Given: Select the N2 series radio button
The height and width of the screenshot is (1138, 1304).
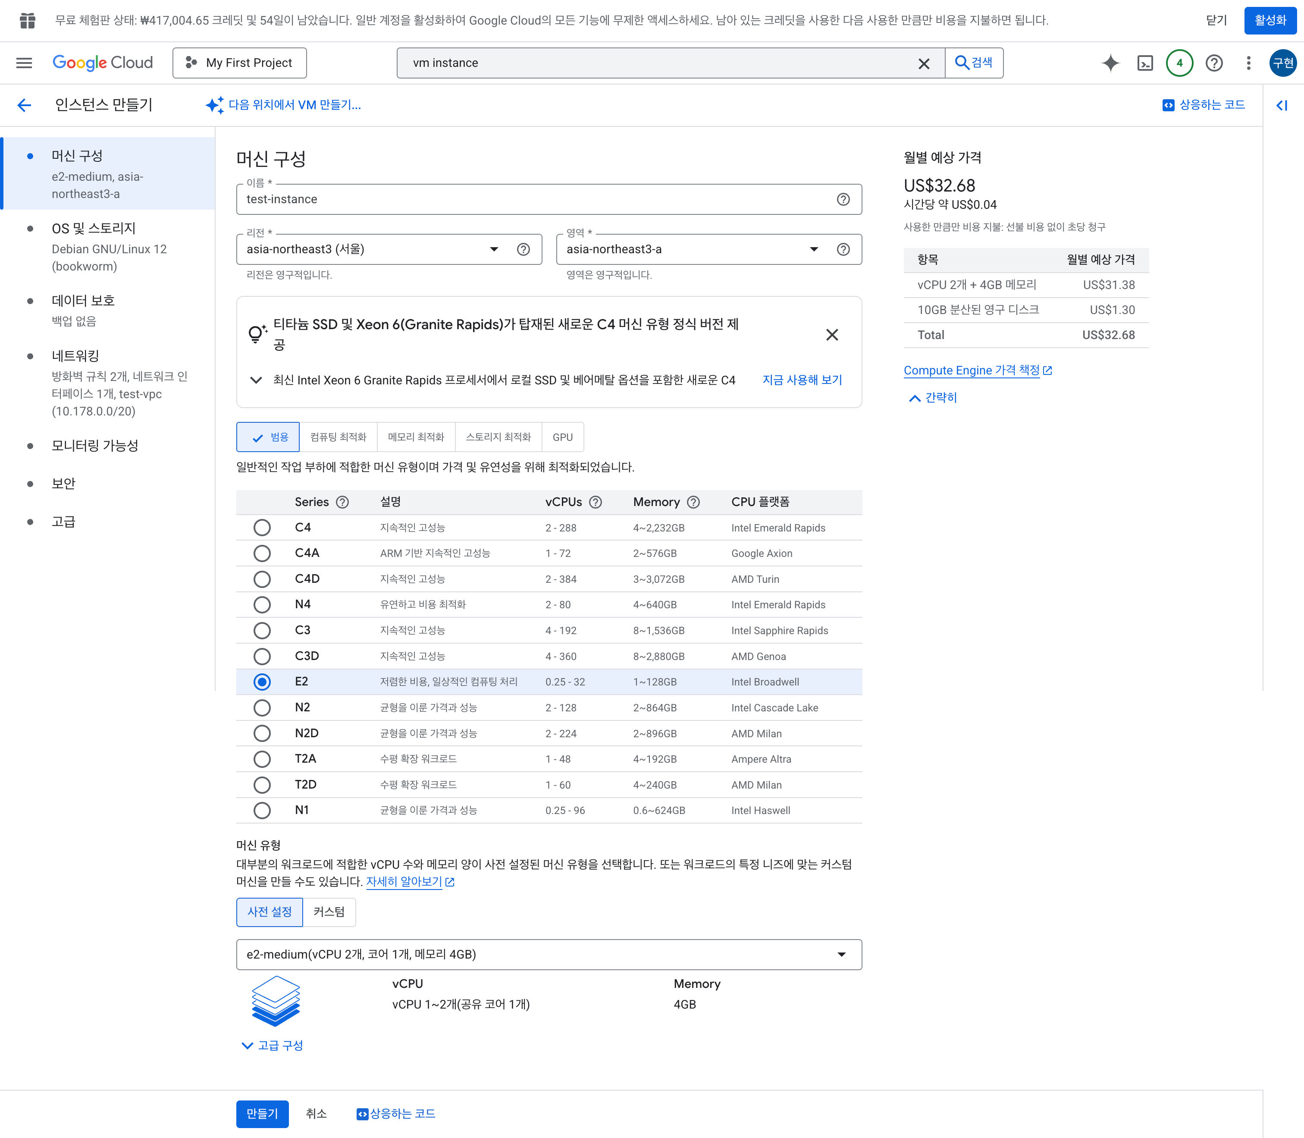Looking at the screenshot, I should [262, 707].
